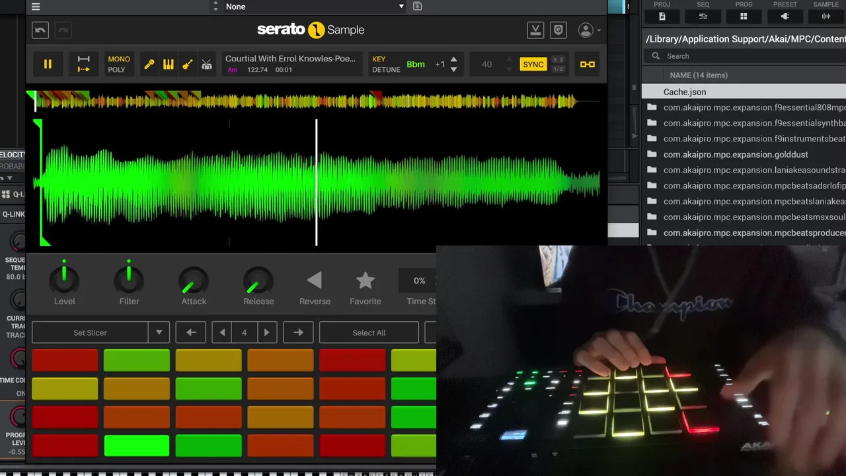Click the Set Slicer button

[90, 333]
